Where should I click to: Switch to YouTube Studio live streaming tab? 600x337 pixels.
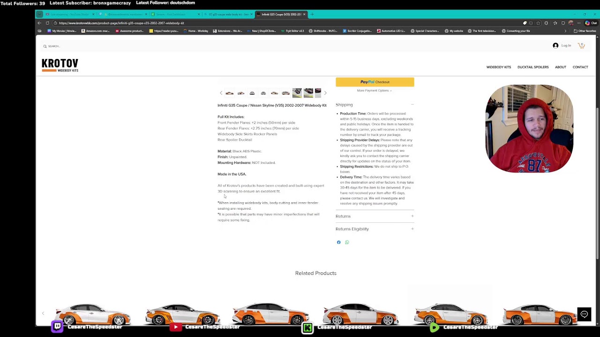70,15
